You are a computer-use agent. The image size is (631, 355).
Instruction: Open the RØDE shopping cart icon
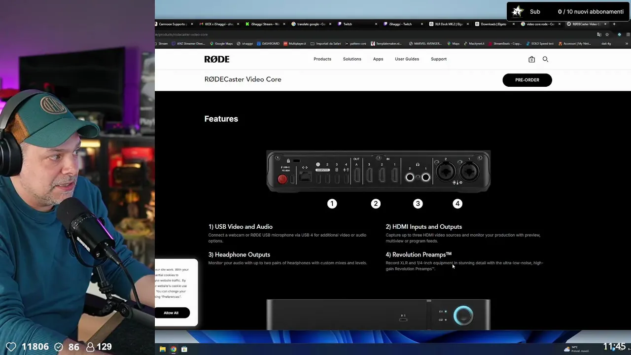531,59
